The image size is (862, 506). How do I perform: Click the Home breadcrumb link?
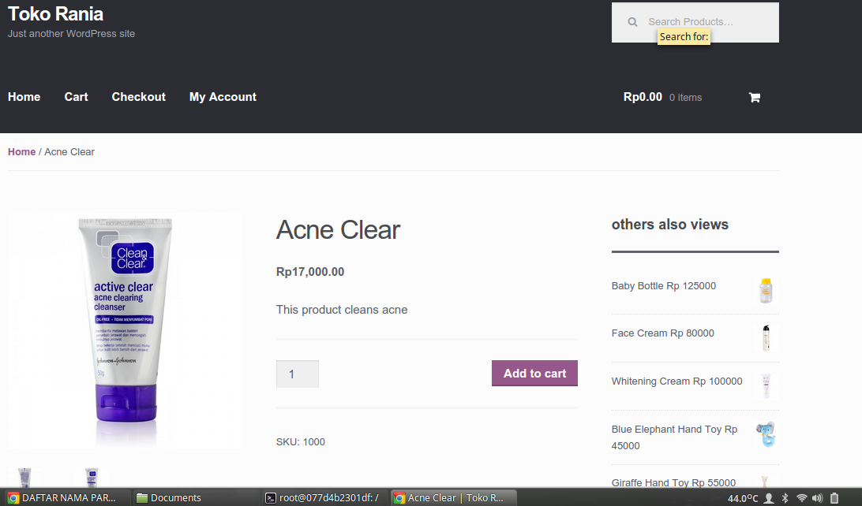(21, 152)
